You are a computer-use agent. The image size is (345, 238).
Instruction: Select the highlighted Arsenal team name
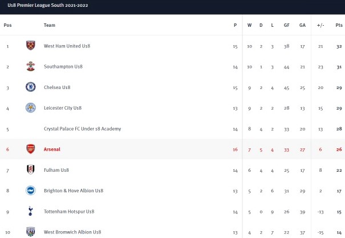pyautogui.click(x=52, y=150)
